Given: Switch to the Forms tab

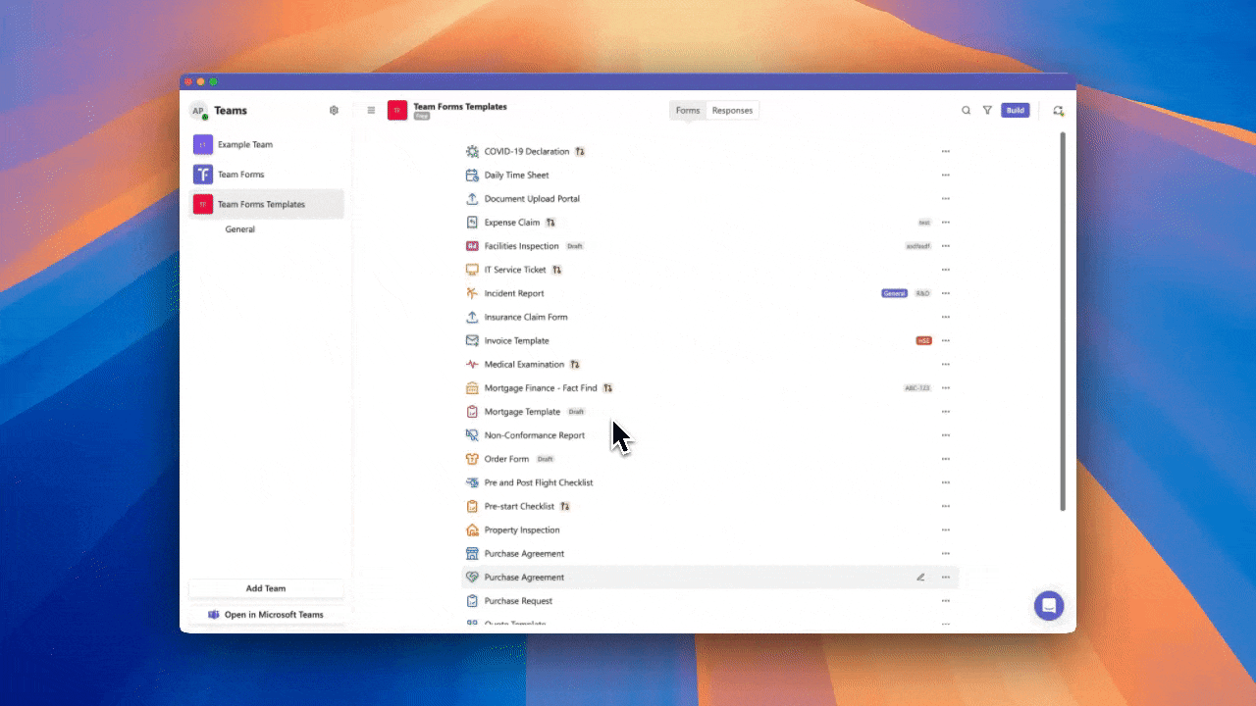Looking at the screenshot, I should tap(688, 111).
